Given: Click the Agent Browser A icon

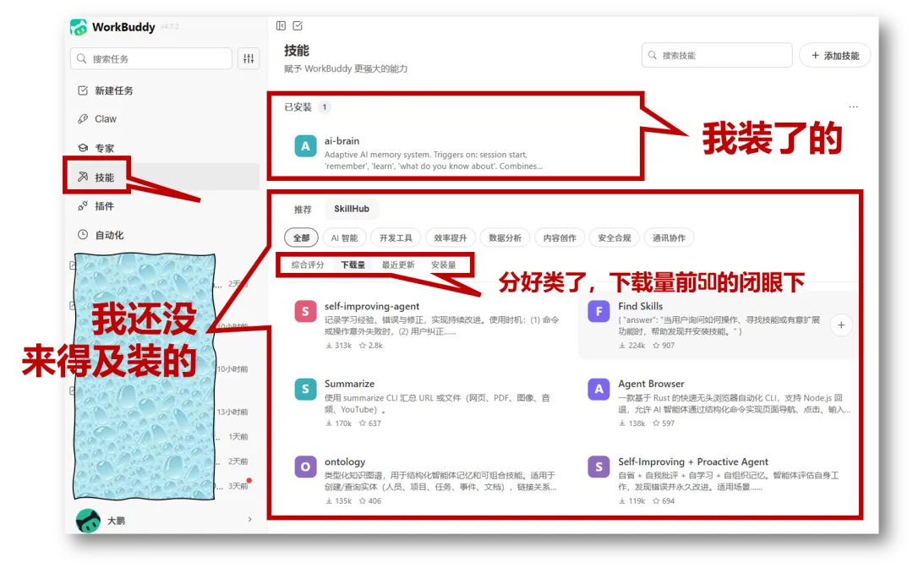Looking at the screenshot, I should coord(599,390).
